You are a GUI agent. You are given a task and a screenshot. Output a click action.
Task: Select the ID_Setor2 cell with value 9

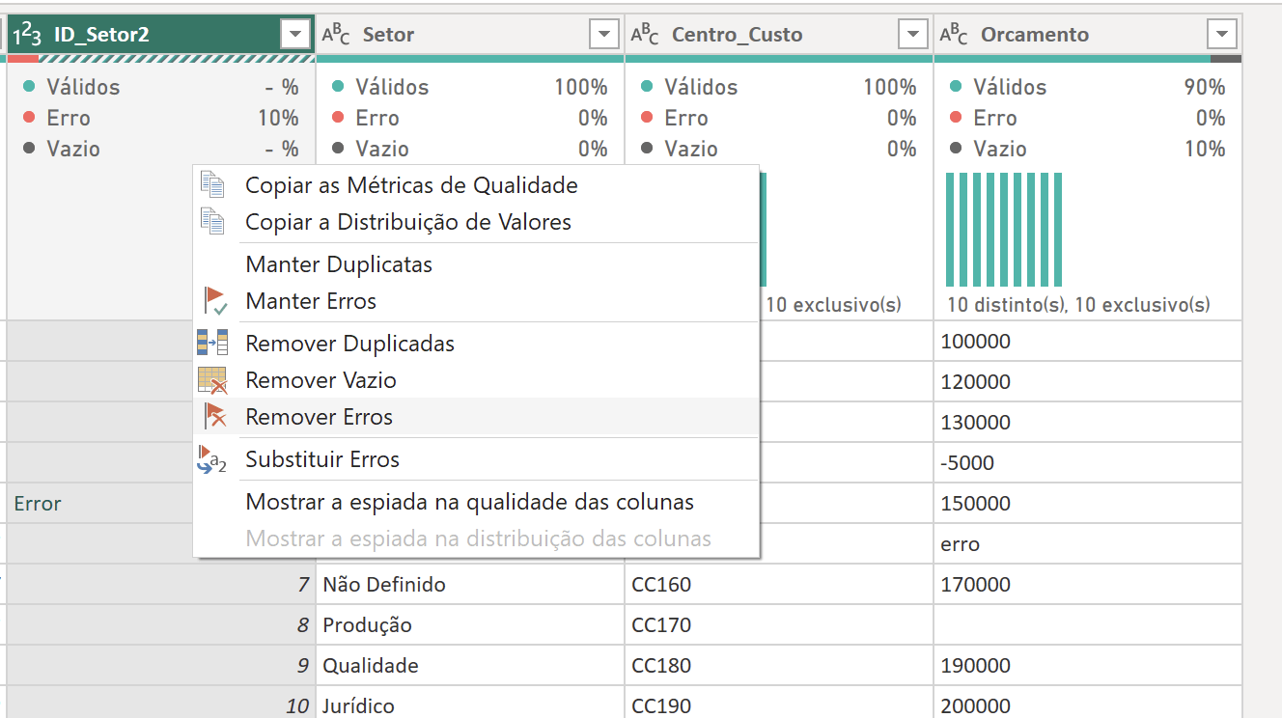tap(161, 666)
